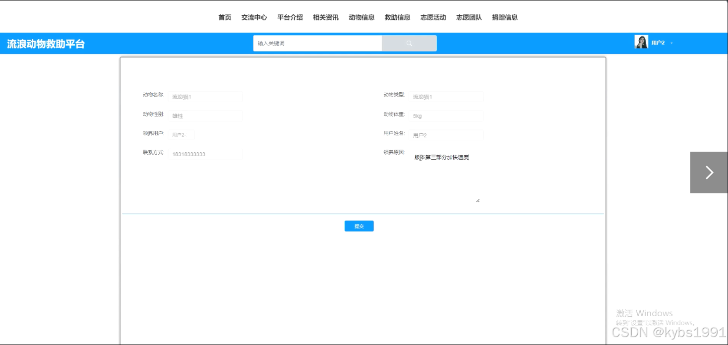Click the 动物名称 input field
The height and width of the screenshot is (345, 728).
click(205, 97)
